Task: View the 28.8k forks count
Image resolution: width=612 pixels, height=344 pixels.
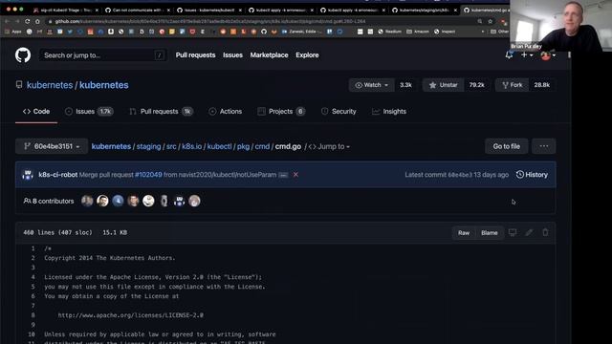Action: pos(542,85)
